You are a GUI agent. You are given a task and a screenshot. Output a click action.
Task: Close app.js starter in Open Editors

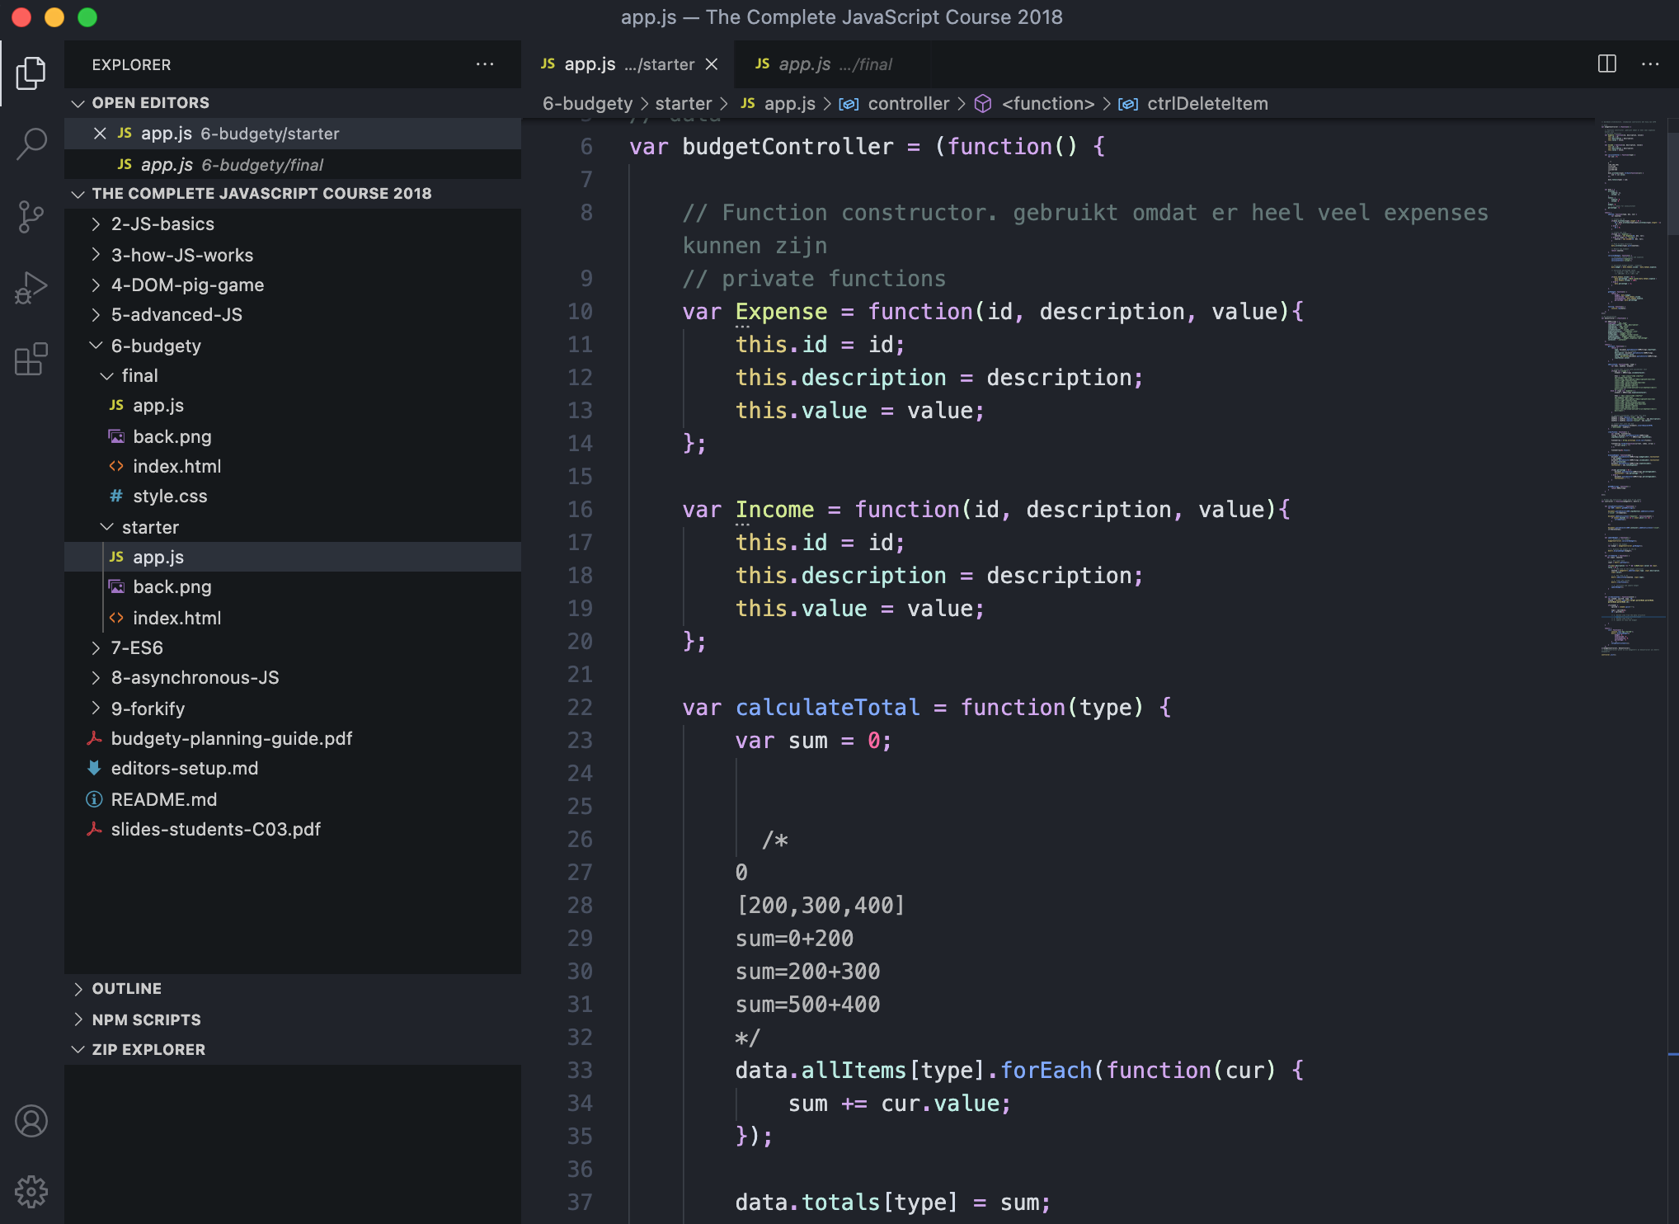100,133
